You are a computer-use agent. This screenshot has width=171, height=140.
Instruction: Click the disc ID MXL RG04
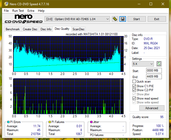pos(151,43)
